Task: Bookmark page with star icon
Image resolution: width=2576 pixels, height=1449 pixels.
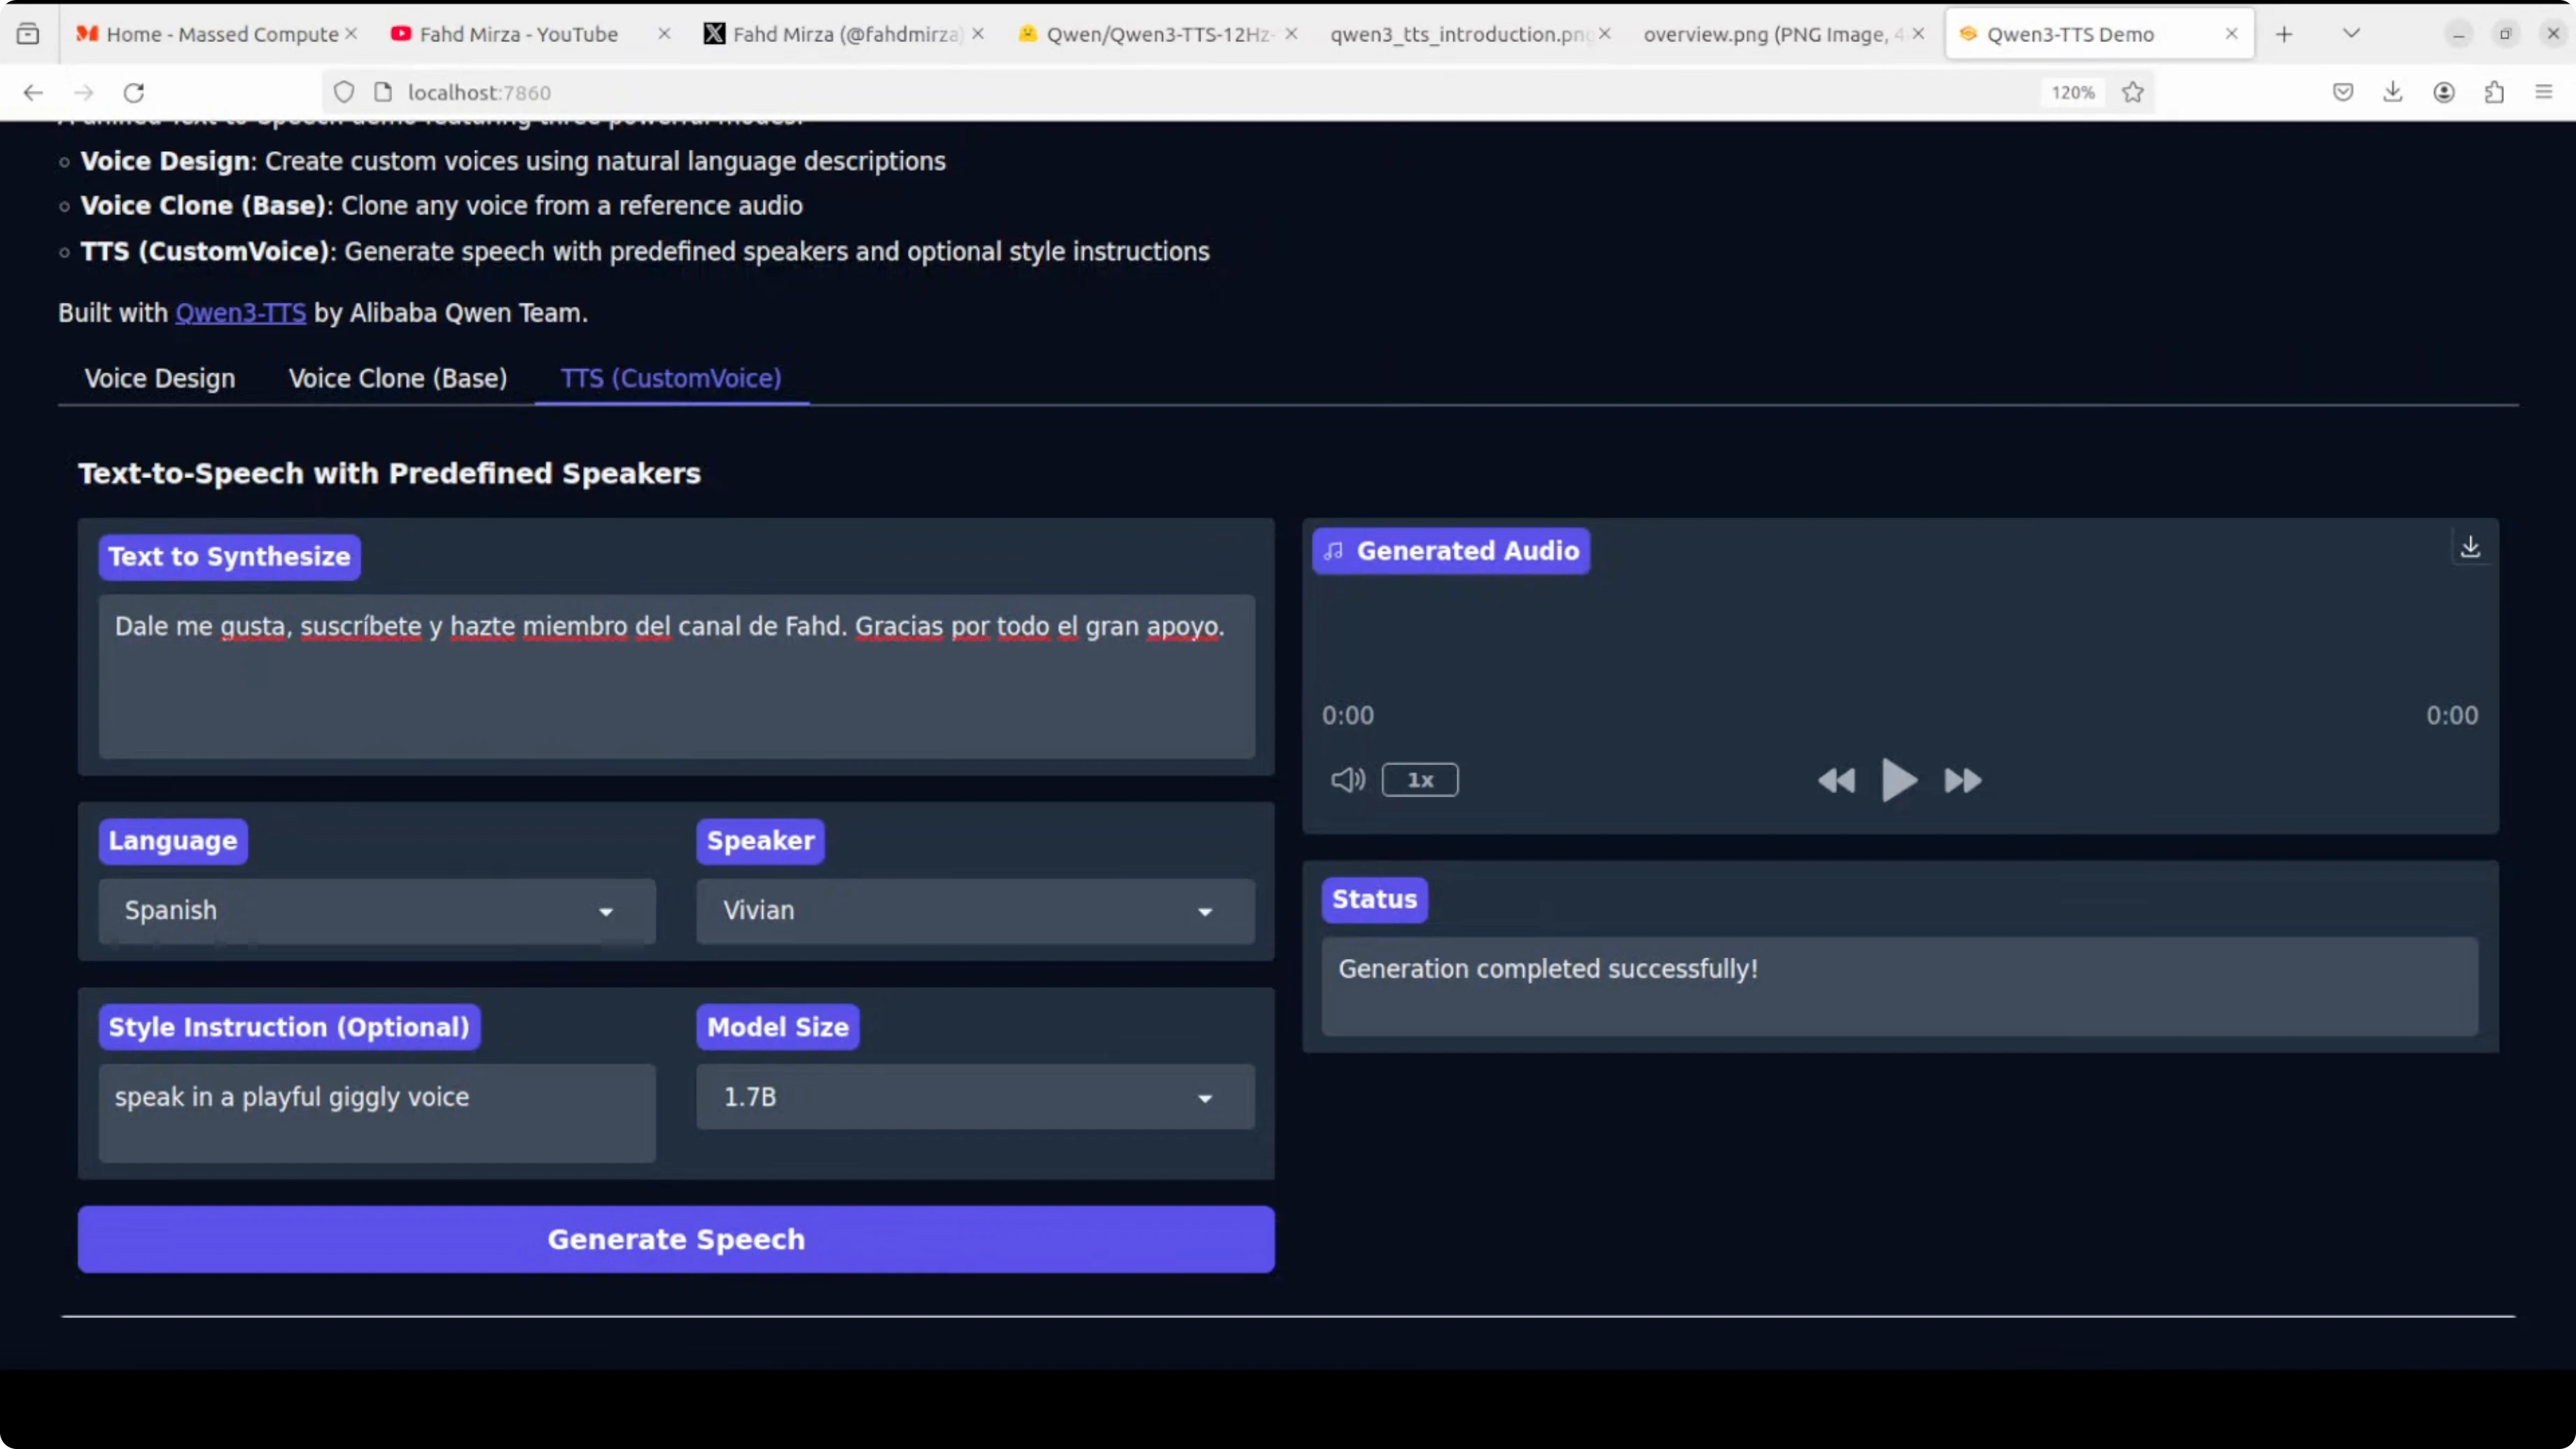Action: [2133, 92]
